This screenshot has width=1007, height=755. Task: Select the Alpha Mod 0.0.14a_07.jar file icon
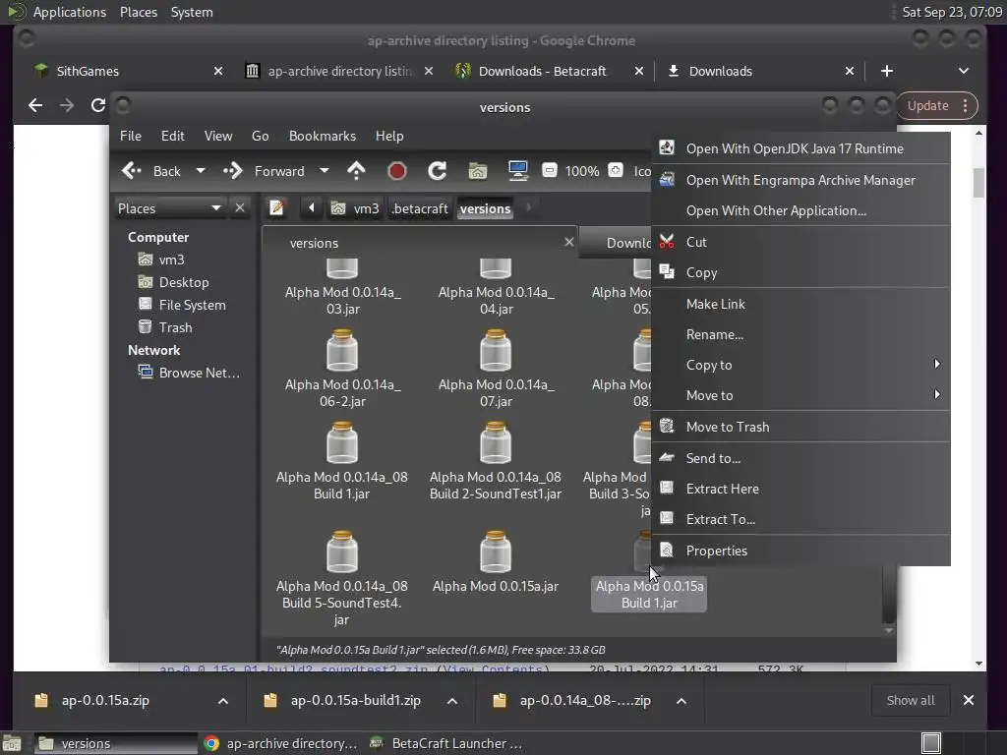point(496,351)
